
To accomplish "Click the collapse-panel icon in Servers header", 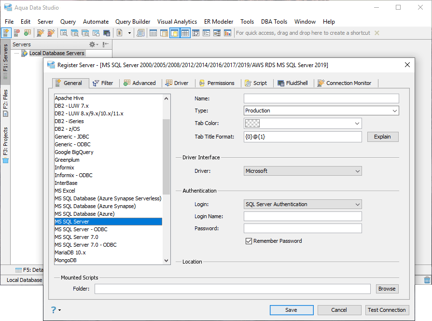I will [x=105, y=44].
